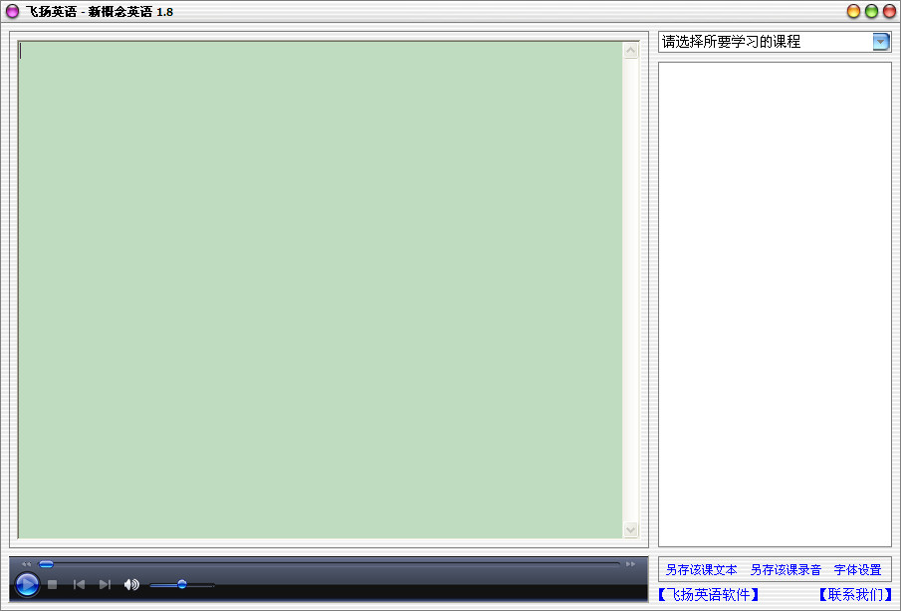The width and height of the screenshot is (901, 611).
Task: Save lesson audio via 另存该课录音
Action: 786,569
